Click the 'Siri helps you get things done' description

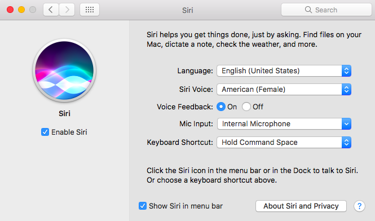(254, 39)
